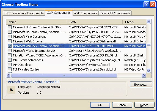Screen dimensions: 157x111
Task: Sort by the Library column header
Action: pos(134,22)
